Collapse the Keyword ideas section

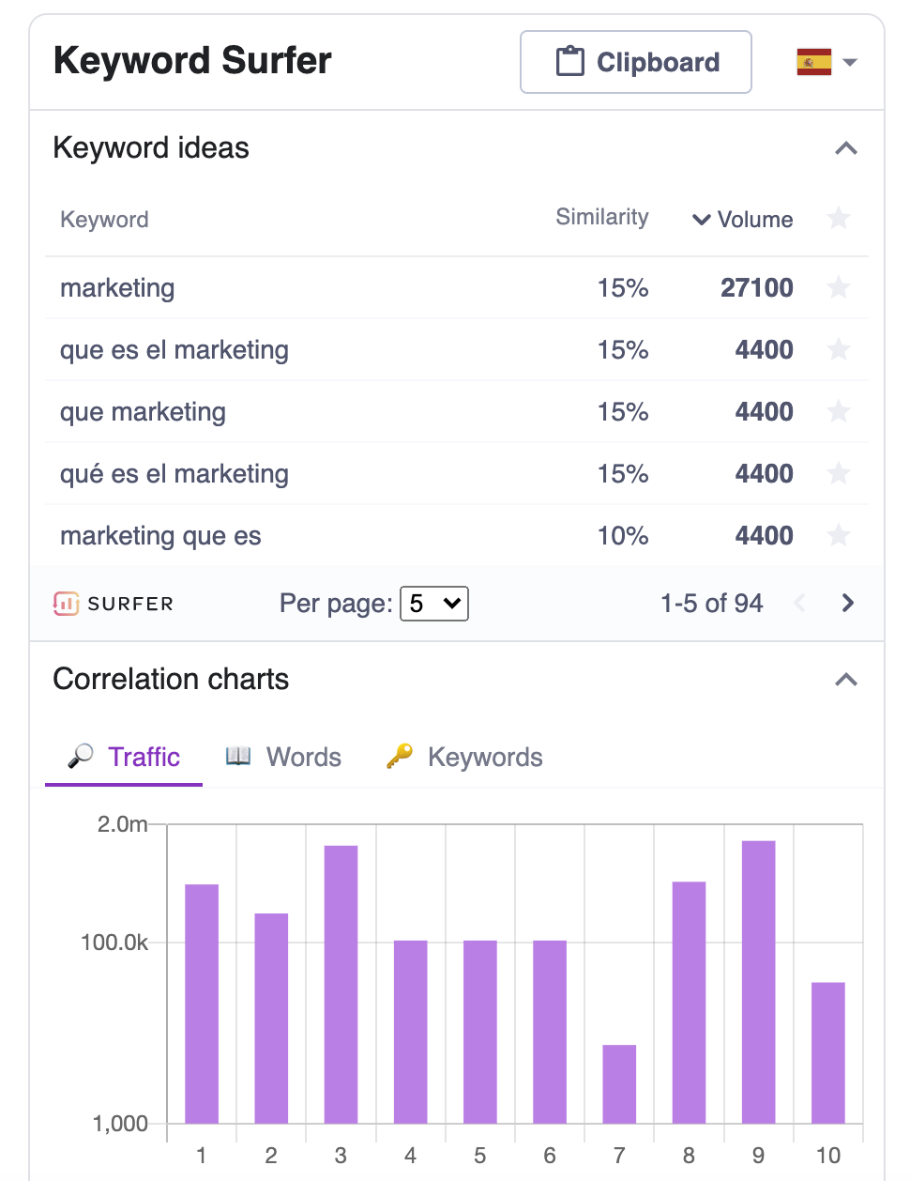click(x=846, y=148)
